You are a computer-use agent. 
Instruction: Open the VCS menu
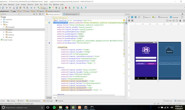50,4
